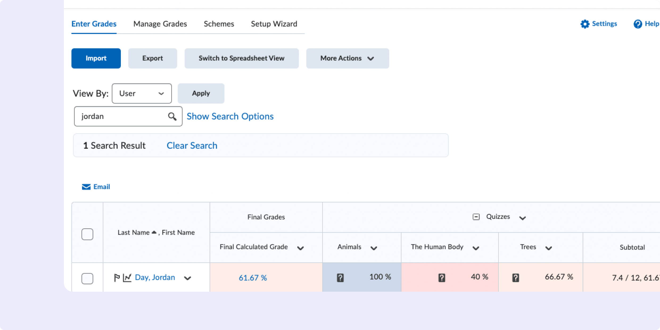Toggle the select-all checkbox in the header

click(x=87, y=234)
